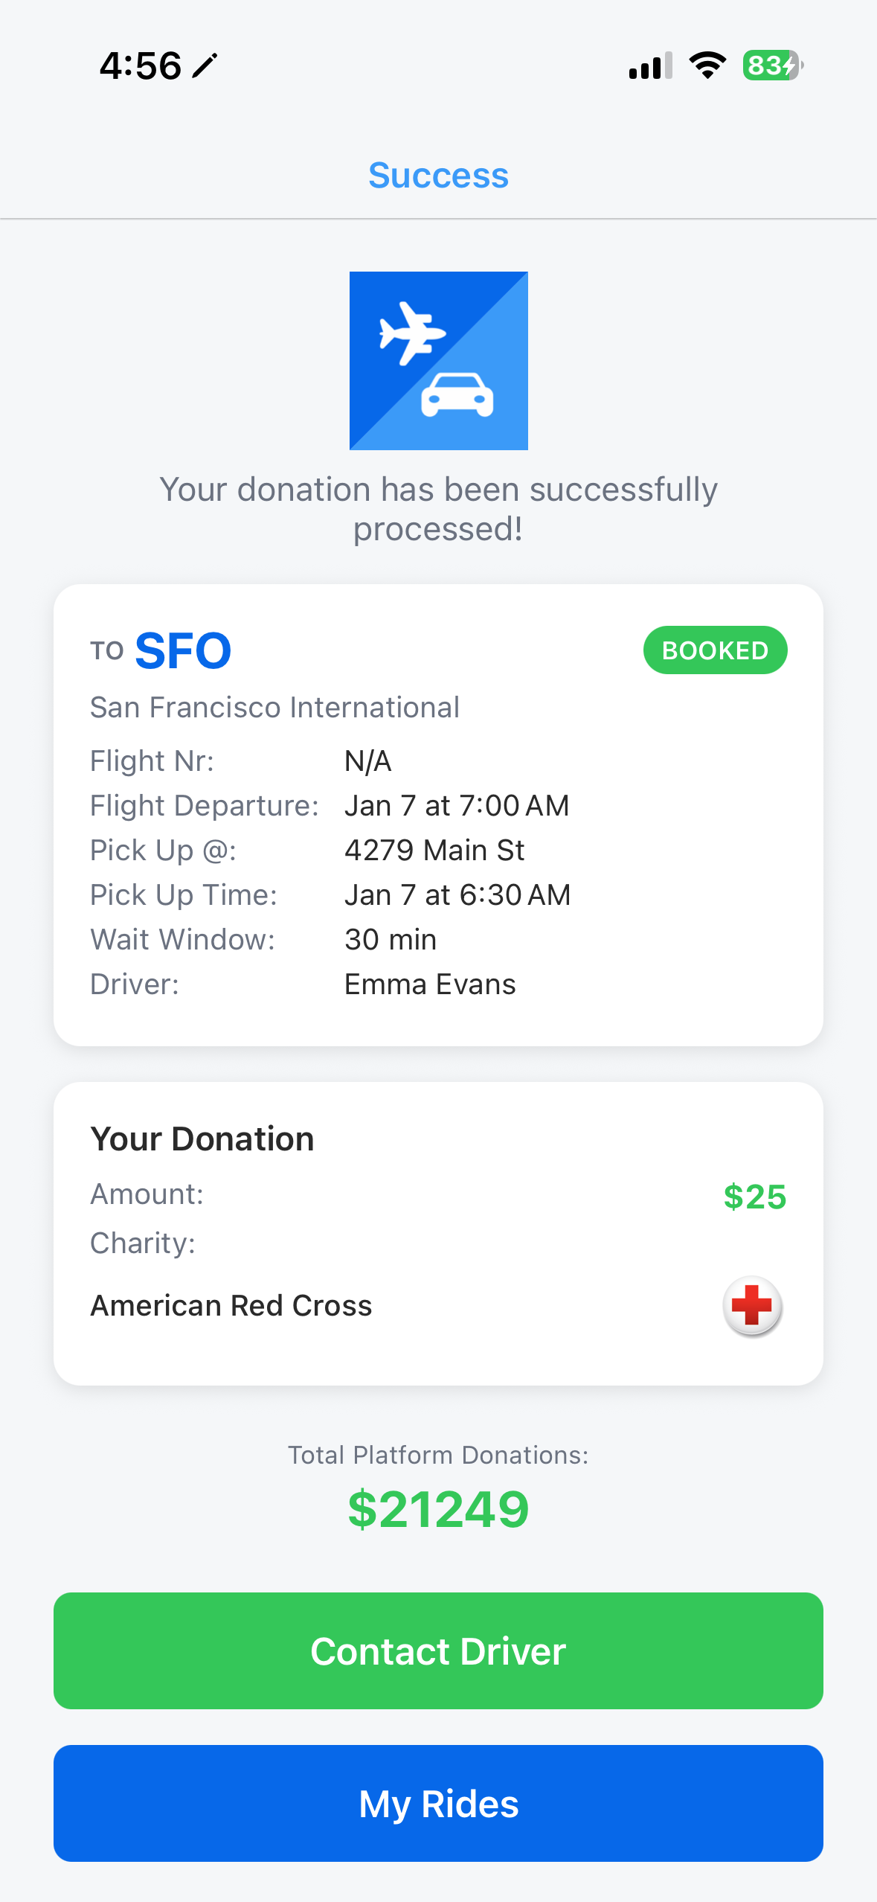Select the driver name Emma Evans
This screenshot has height=1902, width=877.
430,984
